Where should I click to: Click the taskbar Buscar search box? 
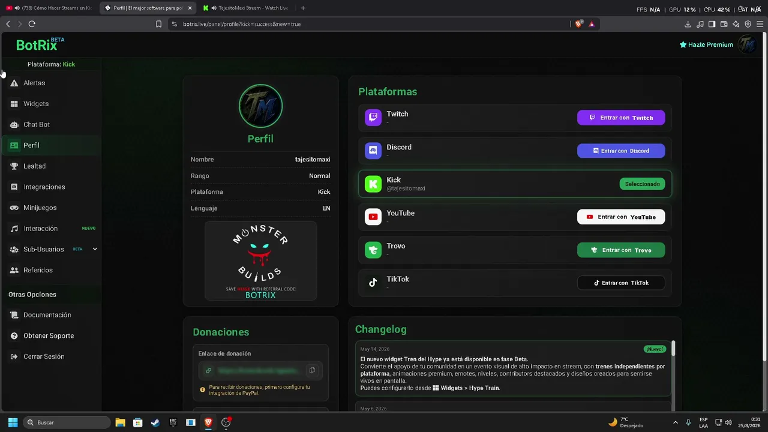pos(66,422)
